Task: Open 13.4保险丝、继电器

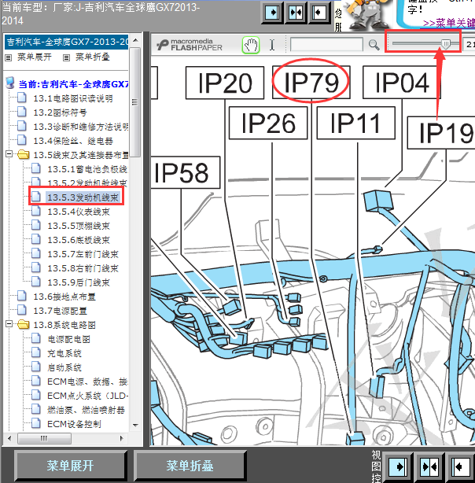Action: pyautogui.click(x=73, y=141)
